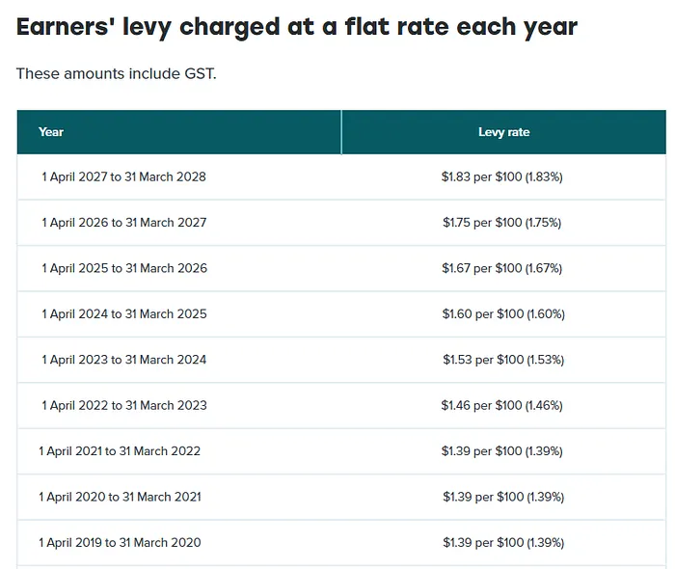Select the 1 April 2026 to 31 March 2027 cell
This screenshot has height=569, width=675.
123,223
